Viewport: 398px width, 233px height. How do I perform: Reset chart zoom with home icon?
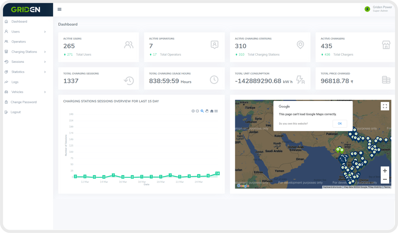click(x=212, y=111)
